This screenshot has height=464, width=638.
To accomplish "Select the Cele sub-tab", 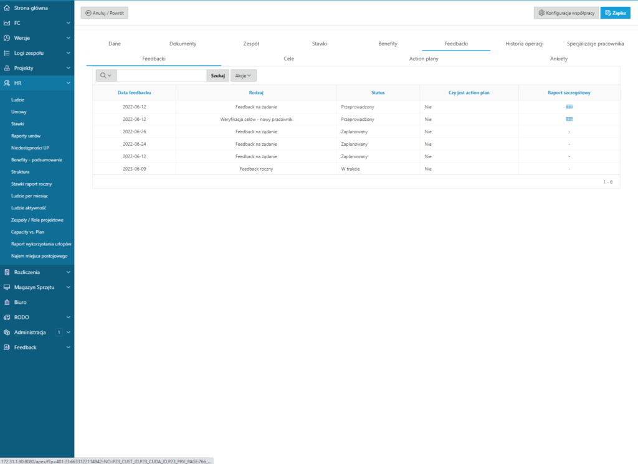I will coord(289,59).
